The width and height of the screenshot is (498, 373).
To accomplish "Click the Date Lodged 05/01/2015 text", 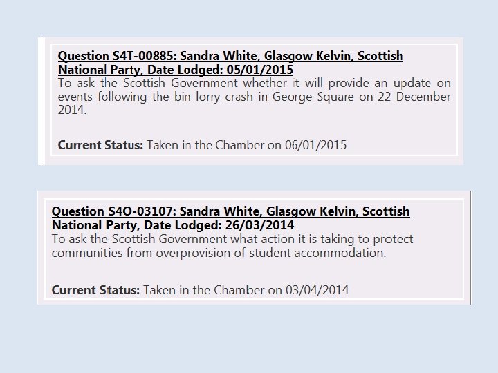I will click(x=237, y=70).
